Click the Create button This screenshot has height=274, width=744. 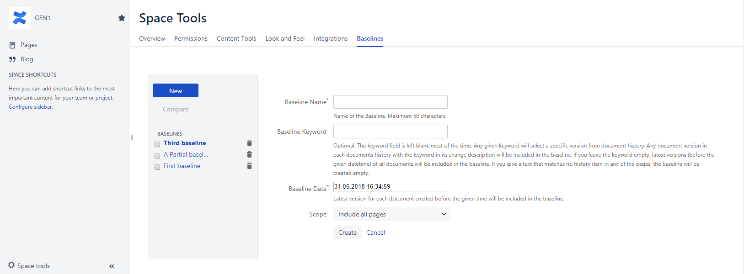[x=347, y=232]
